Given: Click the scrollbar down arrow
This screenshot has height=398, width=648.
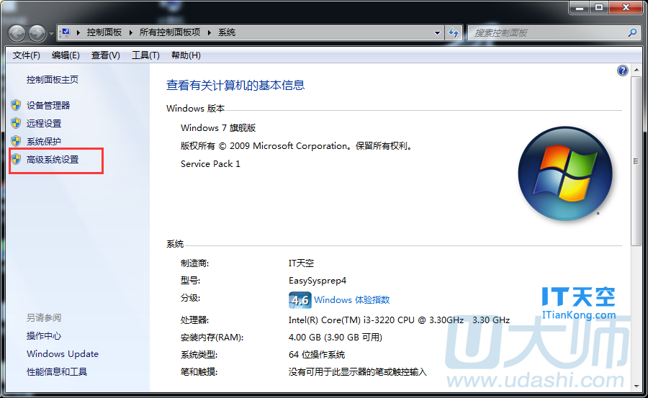Looking at the screenshot, I should (636, 386).
